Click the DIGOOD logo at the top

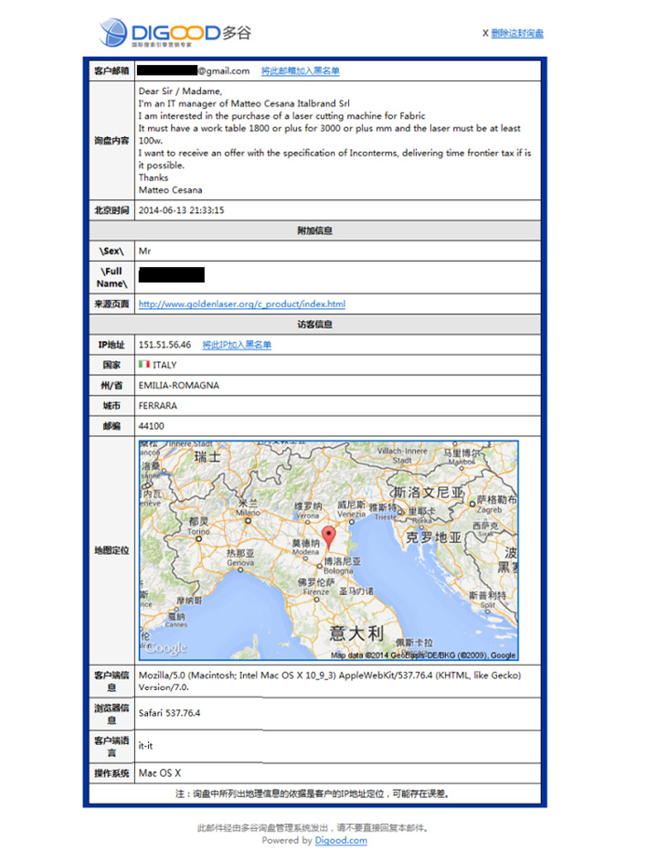pos(174,33)
